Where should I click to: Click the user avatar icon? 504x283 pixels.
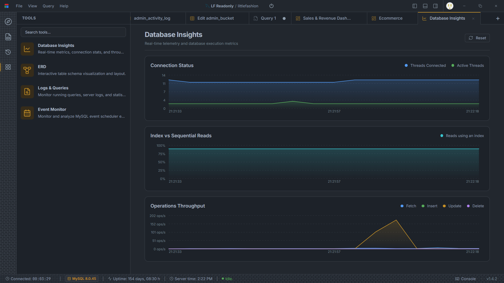[x=450, y=6]
